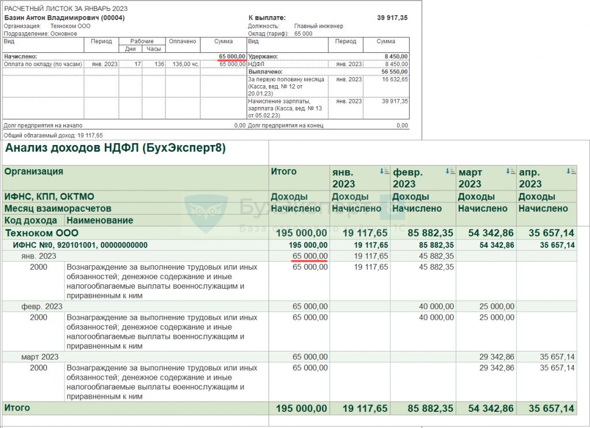This screenshot has width=590, height=428.
Task: Click the Общий облагаемый доход: 19 117,65 line
Action: 53,135
